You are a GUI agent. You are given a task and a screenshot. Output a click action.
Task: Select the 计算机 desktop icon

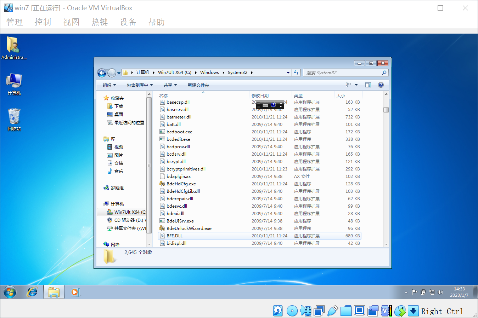(x=14, y=84)
